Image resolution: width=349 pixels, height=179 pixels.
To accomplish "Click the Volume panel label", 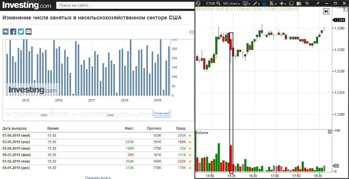I will coord(202,133).
